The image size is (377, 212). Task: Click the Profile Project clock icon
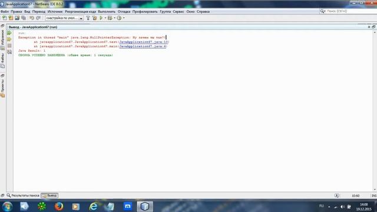click(119, 18)
